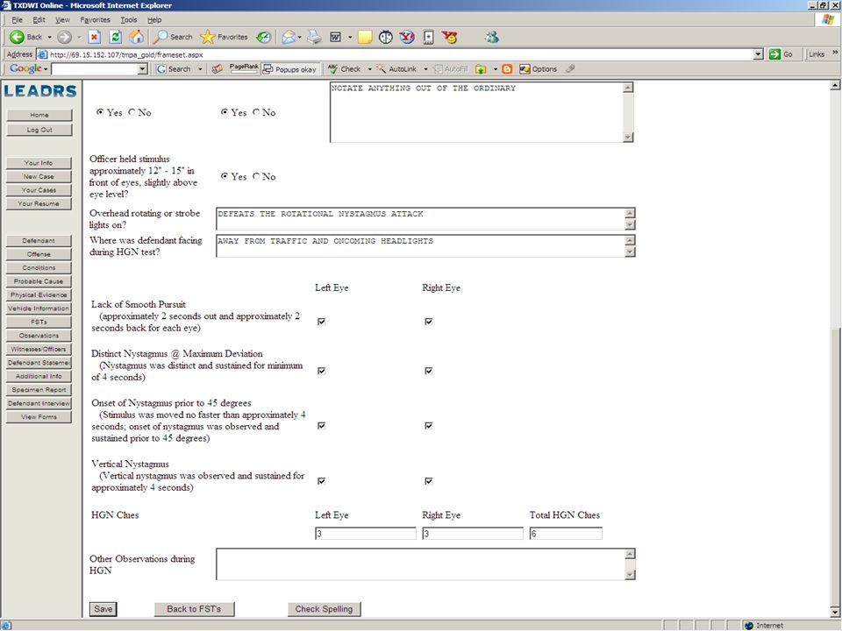Click the Back to FST's button
Screen dimensions: 842x631
click(194, 609)
